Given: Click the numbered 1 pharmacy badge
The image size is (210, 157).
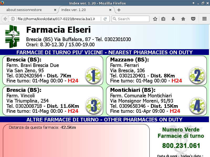Looking at the screenshot, I should [93, 75].
